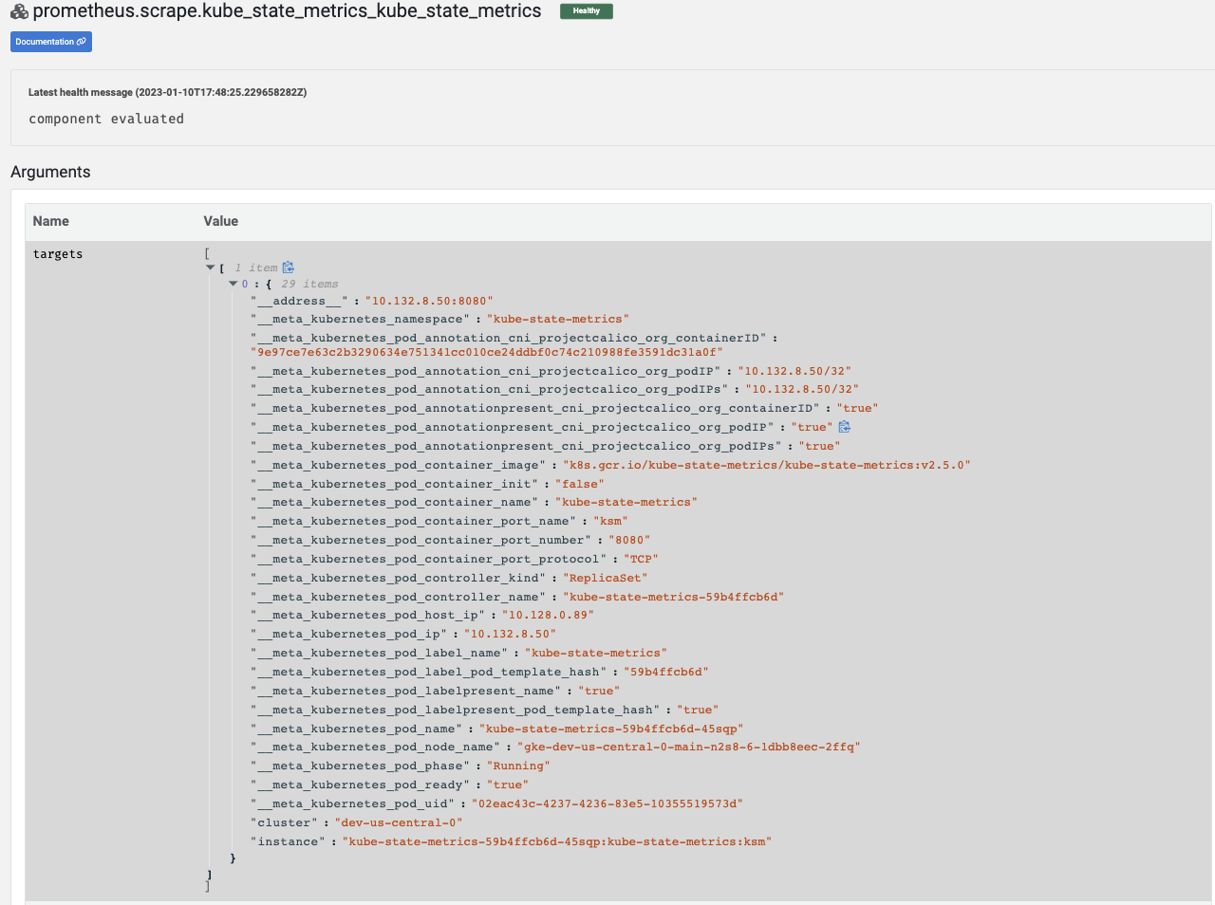
Task: Open the Documentation page
Action: tap(45, 41)
